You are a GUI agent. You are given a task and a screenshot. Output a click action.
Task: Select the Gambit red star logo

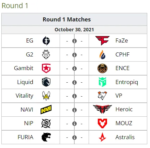[46, 68]
